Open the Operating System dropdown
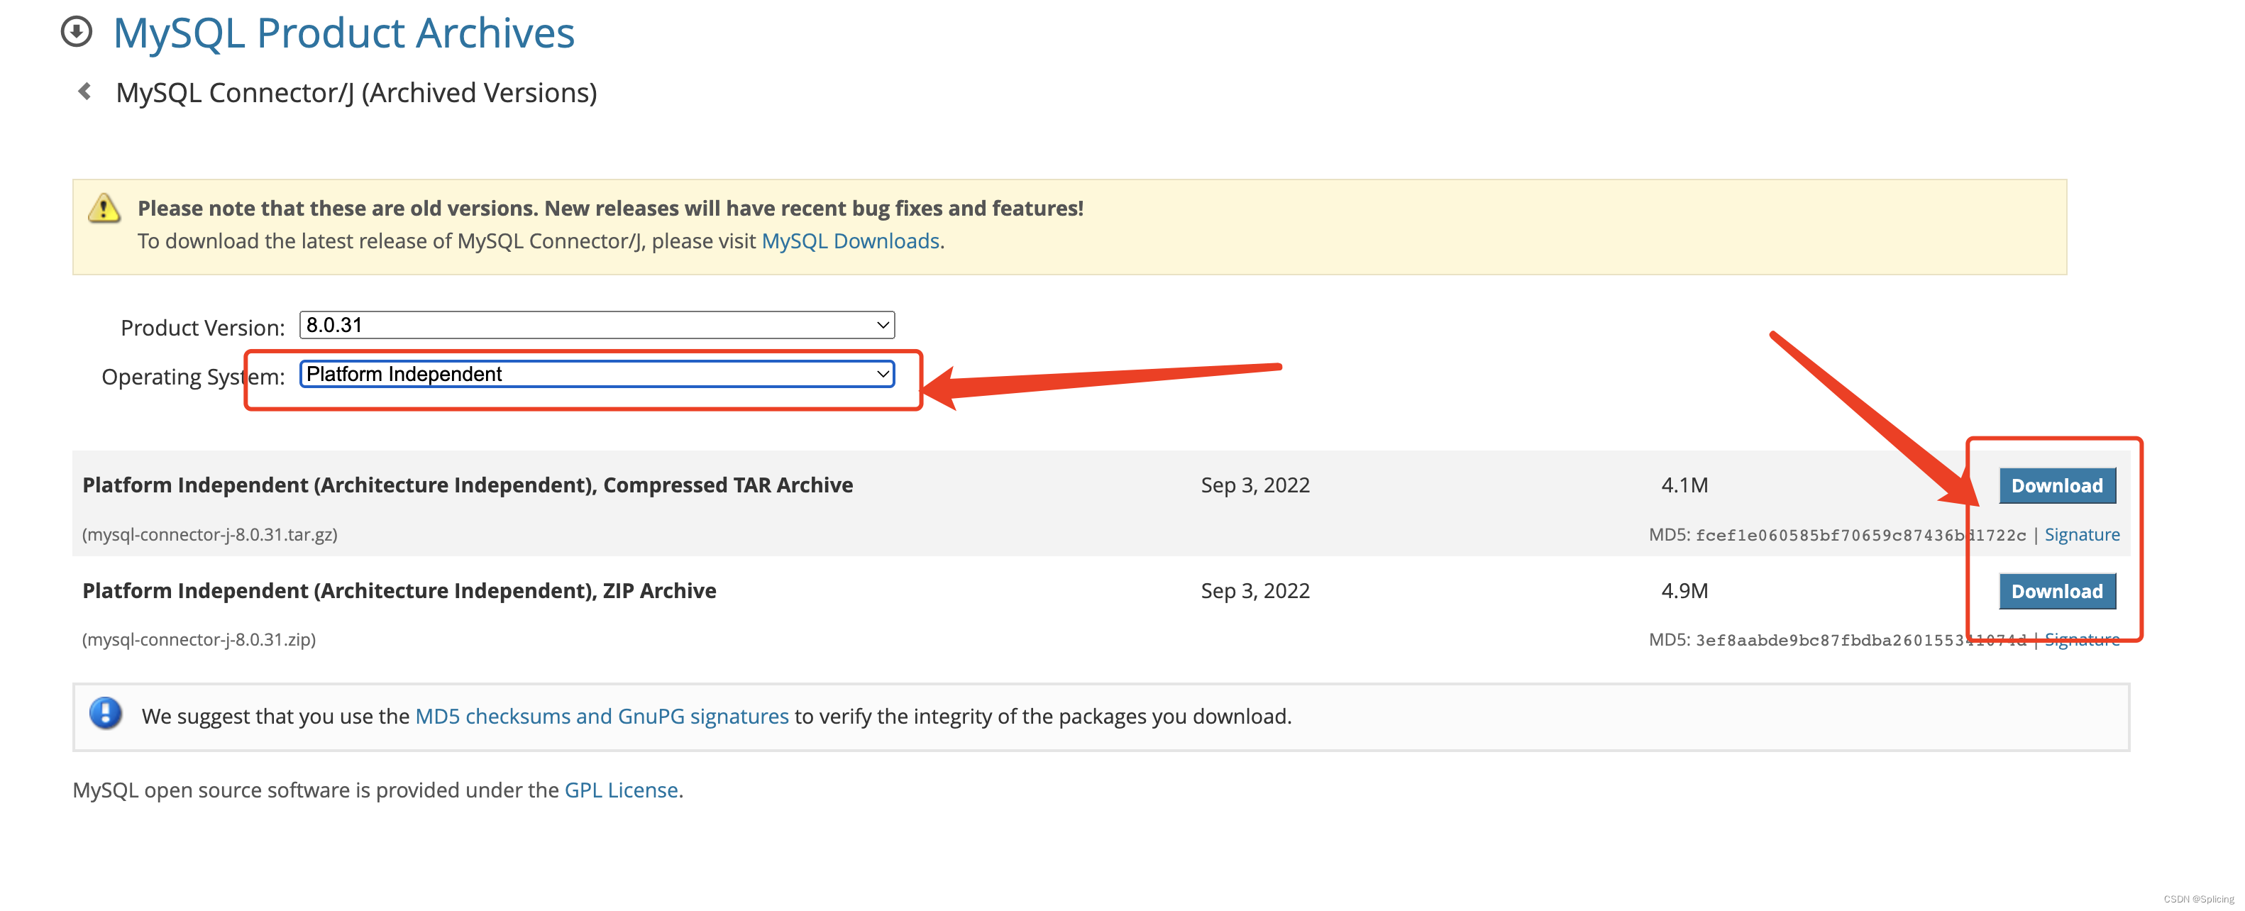This screenshot has width=2245, height=911. (597, 374)
